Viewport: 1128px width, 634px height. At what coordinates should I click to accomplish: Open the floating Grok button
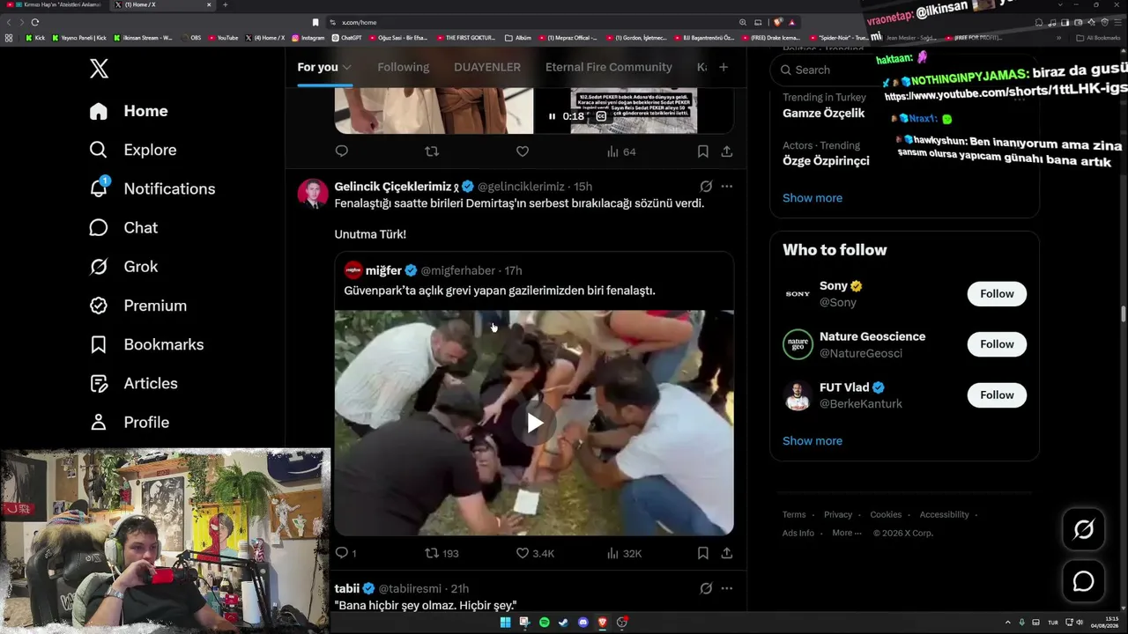pos(1083,529)
